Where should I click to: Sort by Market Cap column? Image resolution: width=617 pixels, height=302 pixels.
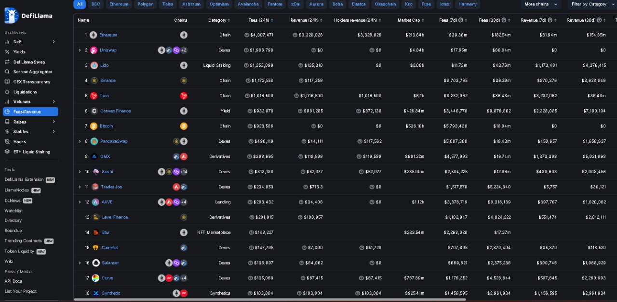(411, 20)
